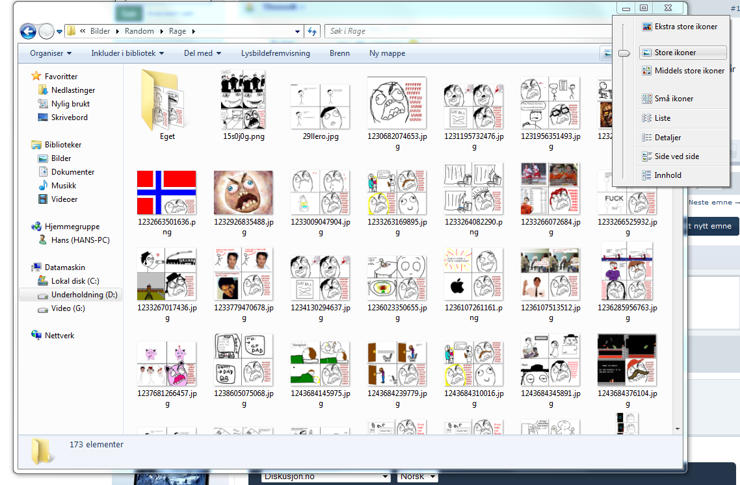The height and width of the screenshot is (485, 740).
Task: Open the Bilder library icon
Action: coord(43,158)
